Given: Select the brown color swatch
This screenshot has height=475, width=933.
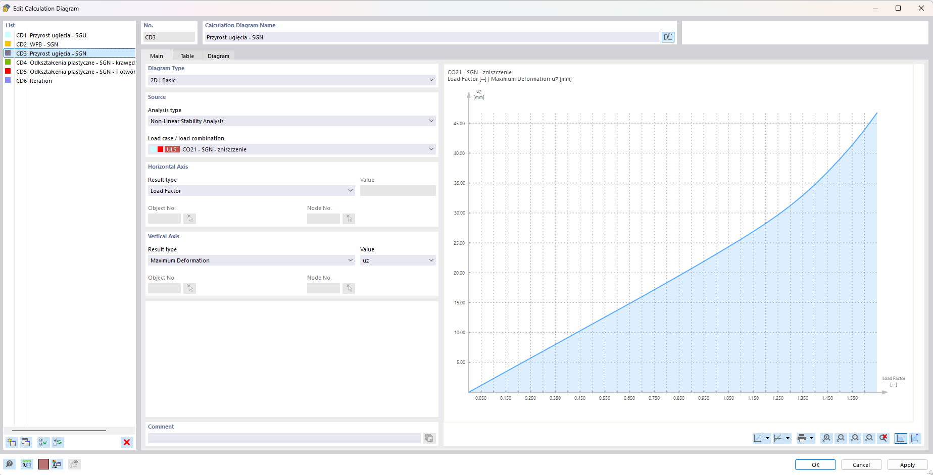Looking at the screenshot, I should tap(43, 464).
